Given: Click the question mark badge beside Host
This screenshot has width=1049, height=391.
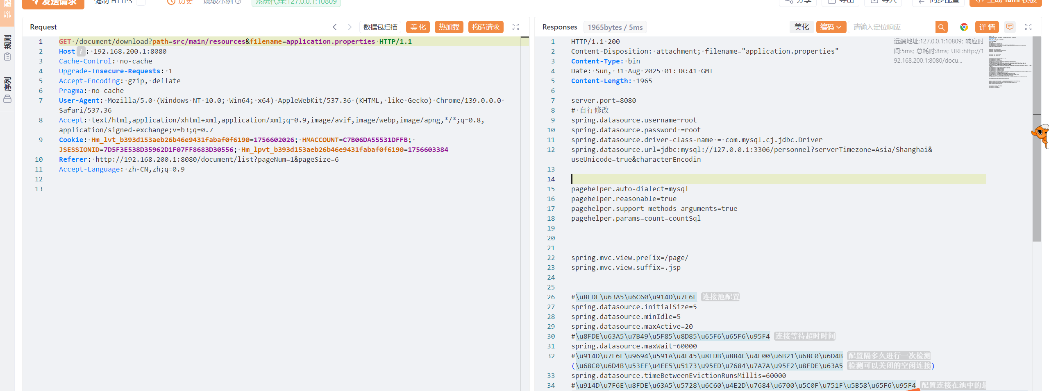Looking at the screenshot, I should [x=81, y=51].
